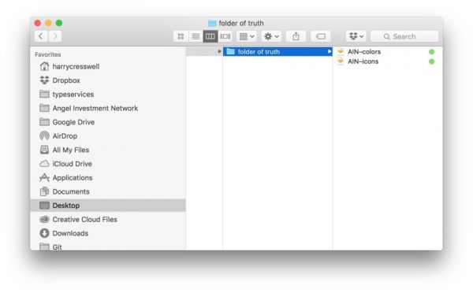Screen dimensions: 473x293
Task: Click the AIN-colors file icon
Action: pyautogui.click(x=341, y=51)
